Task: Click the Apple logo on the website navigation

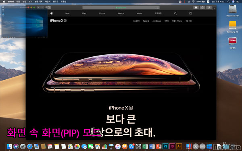Action: pos(52,13)
